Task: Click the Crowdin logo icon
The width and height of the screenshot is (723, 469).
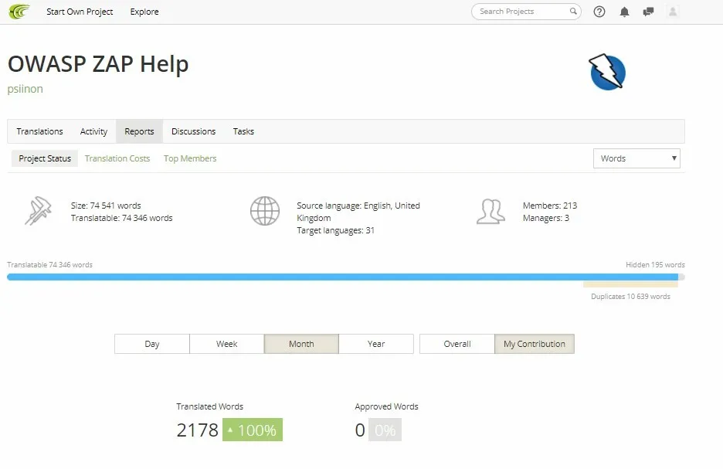Action: tap(19, 11)
